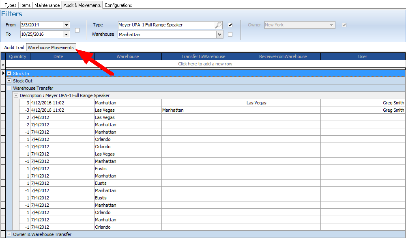Viewport: 406px width, 238px height.
Task: Go to the Configurations tab
Action: click(x=118, y=5)
